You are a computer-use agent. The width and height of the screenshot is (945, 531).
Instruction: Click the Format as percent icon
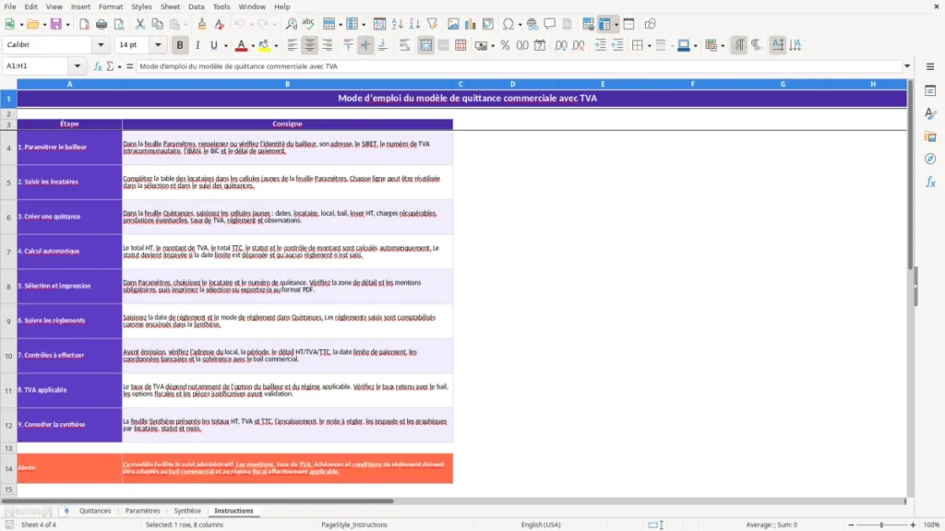[x=505, y=45]
